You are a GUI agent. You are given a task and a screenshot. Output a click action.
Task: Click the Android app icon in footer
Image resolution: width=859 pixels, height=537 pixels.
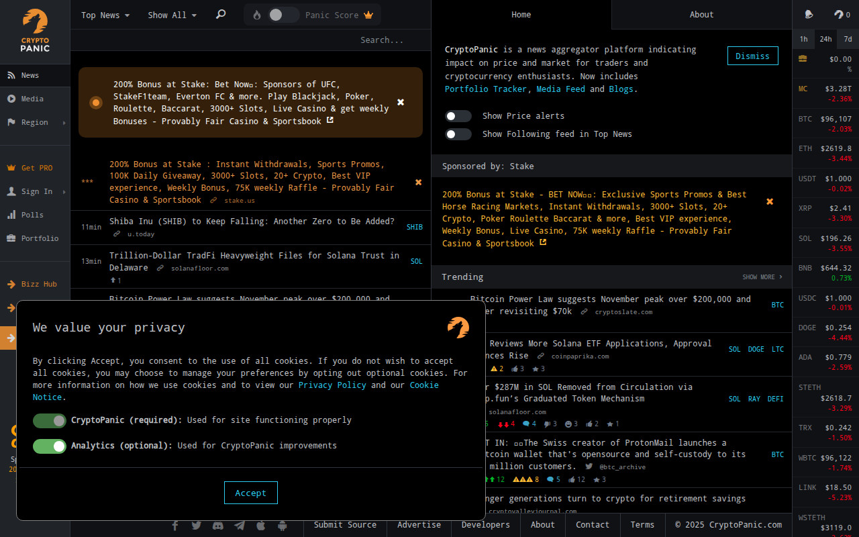pos(283,526)
